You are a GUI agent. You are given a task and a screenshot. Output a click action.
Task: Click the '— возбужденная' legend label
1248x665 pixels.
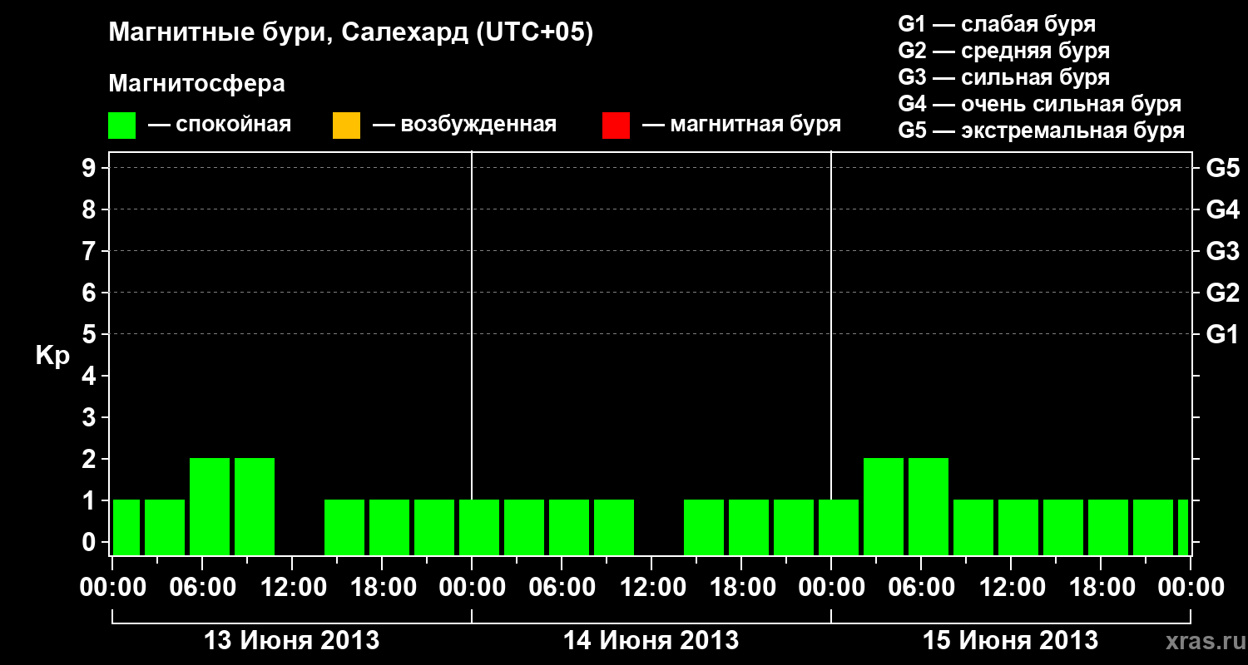pos(464,126)
